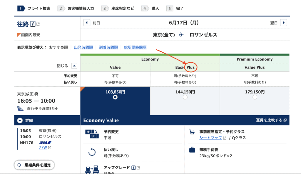Viewport: 301px width, 174px height.
Task: Select the 179,150円 Premium Economy fare
Action: [x=255, y=97]
